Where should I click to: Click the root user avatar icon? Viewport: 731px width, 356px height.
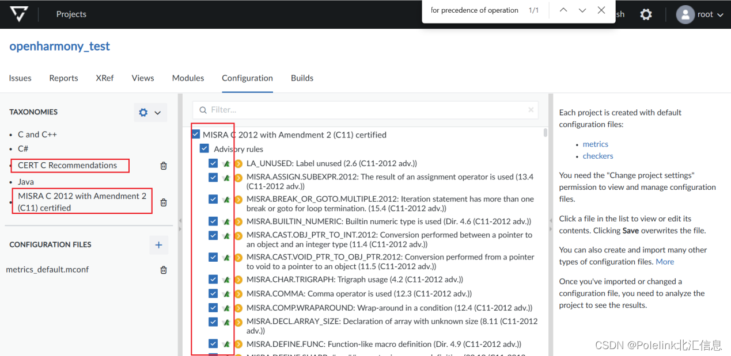685,14
